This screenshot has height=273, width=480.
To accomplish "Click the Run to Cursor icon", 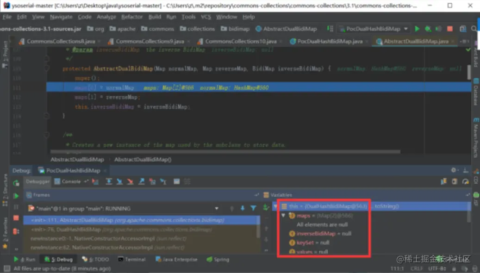I will [163, 181].
